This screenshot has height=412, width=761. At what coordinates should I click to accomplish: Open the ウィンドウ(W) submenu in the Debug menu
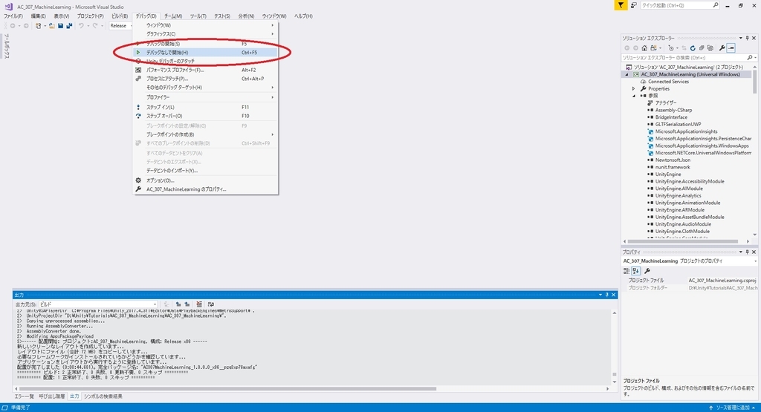206,25
